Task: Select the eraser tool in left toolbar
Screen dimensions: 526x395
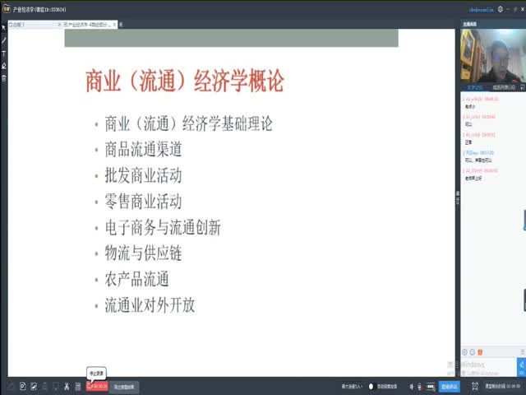Action: click(x=3, y=66)
